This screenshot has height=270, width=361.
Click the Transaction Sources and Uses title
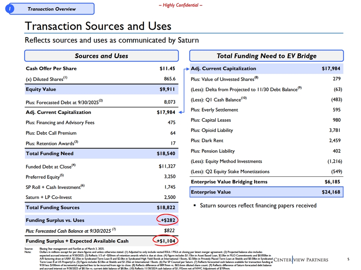(x=98, y=26)
